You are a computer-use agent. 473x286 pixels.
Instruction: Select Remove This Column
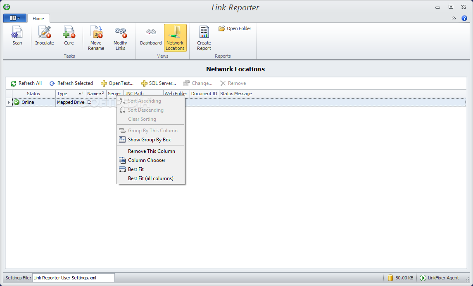(150, 151)
